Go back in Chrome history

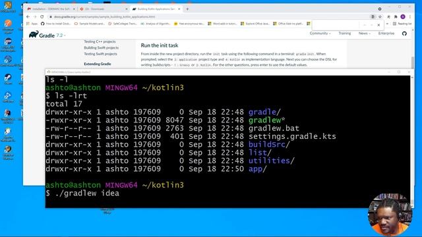click(28, 16)
